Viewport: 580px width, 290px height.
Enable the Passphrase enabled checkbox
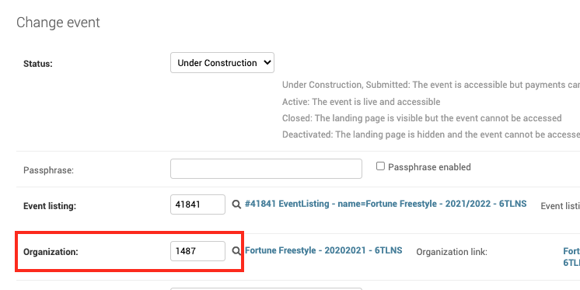coord(380,166)
